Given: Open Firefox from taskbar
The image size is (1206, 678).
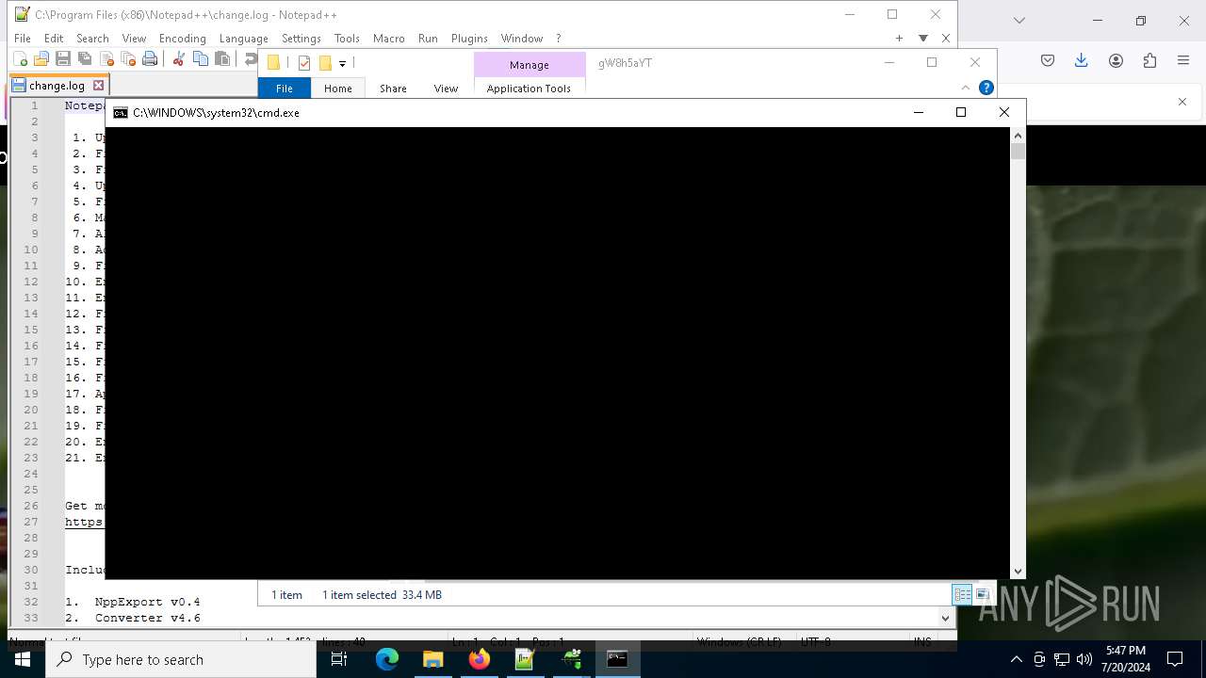Looking at the screenshot, I should click(x=480, y=659).
